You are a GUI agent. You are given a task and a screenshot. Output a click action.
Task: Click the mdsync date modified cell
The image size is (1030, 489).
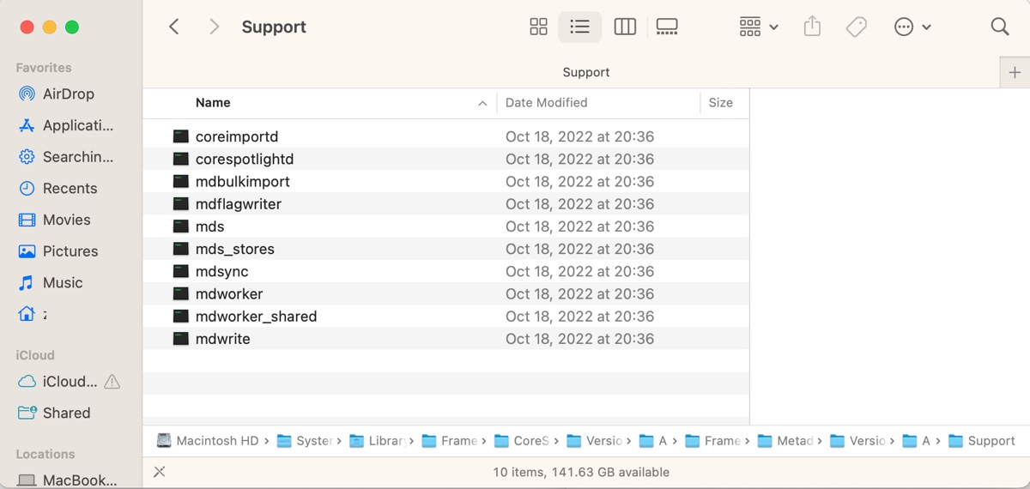point(580,271)
